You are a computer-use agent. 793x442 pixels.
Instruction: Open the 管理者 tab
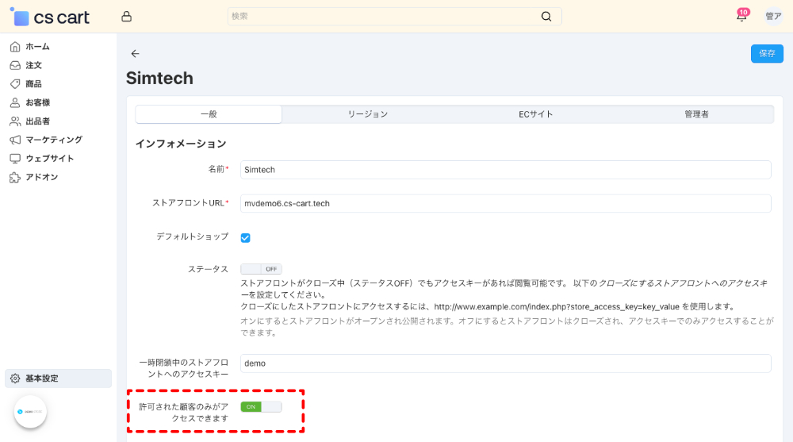[696, 114]
